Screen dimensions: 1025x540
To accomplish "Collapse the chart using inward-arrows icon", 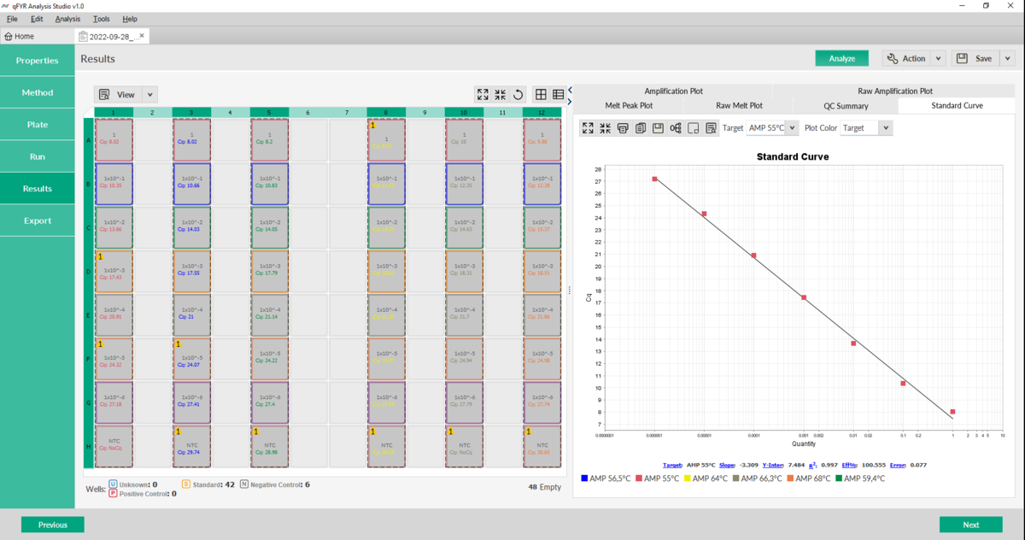I will [605, 128].
